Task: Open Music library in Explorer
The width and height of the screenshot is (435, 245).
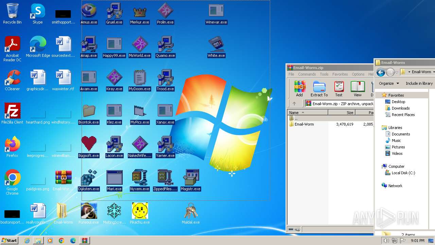Action: point(396,141)
